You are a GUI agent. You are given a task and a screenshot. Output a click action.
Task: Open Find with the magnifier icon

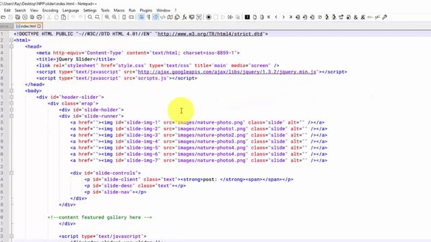pyautogui.click(x=90, y=17)
